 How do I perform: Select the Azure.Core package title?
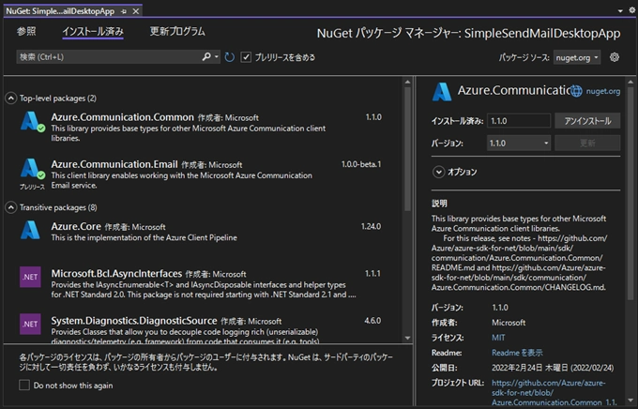(76, 226)
